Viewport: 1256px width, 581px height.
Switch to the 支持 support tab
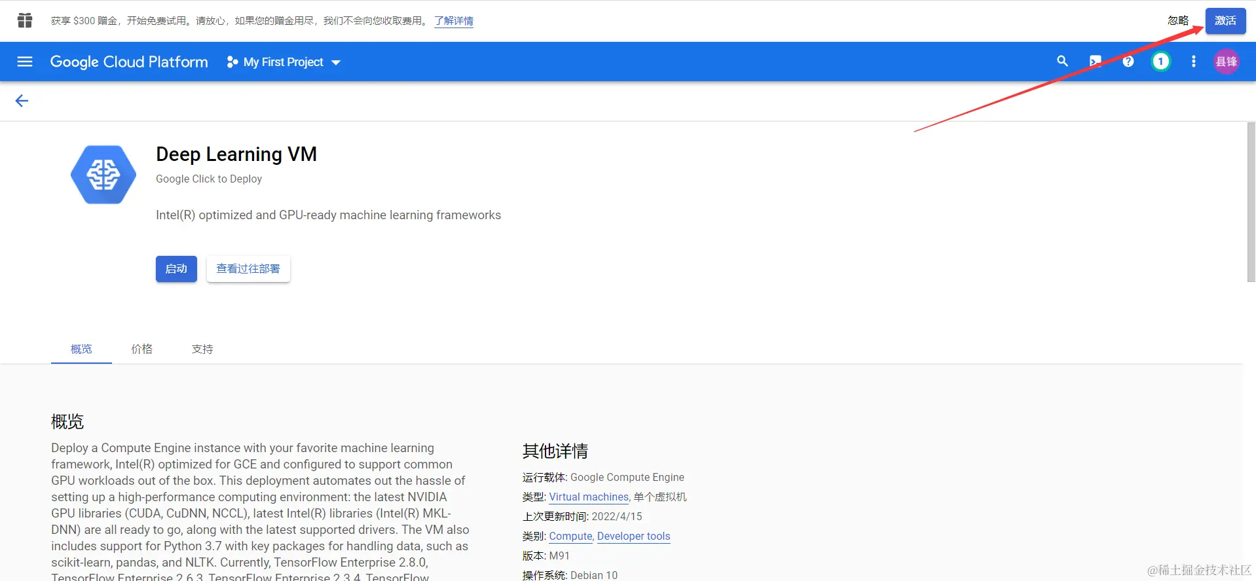202,349
